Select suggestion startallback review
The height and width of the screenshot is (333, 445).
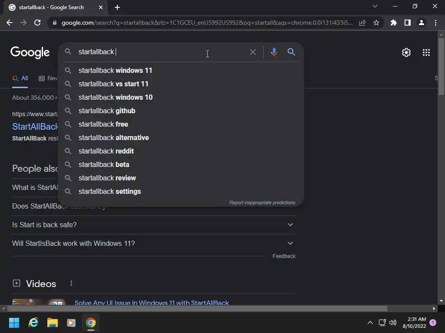pyautogui.click(x=181, y=178)
